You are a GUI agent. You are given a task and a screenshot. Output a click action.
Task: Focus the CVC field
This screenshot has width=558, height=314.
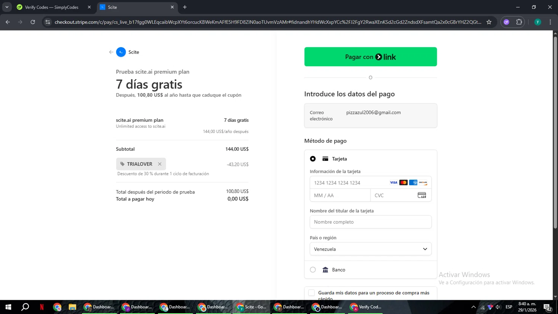pos(401,195)
